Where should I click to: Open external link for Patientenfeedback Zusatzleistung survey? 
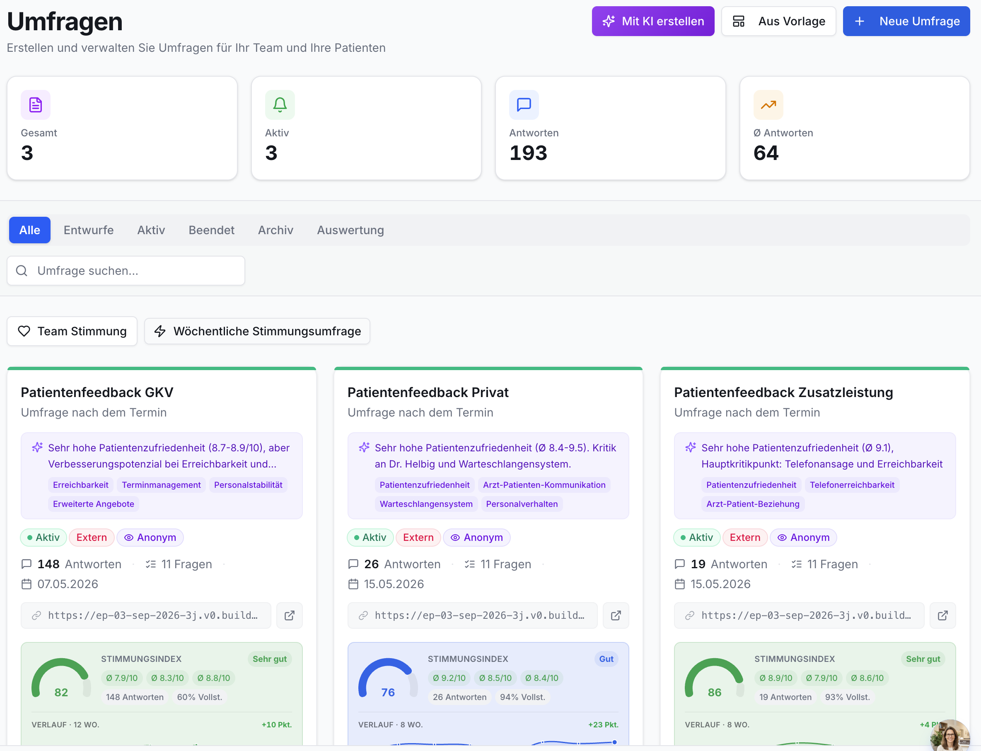[x=942, y=615]
